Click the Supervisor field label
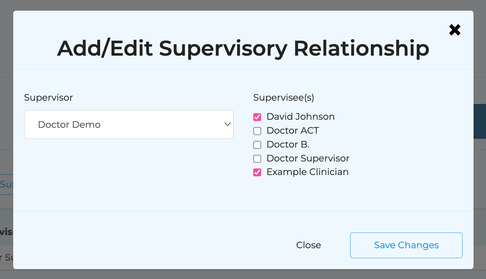 48,98
